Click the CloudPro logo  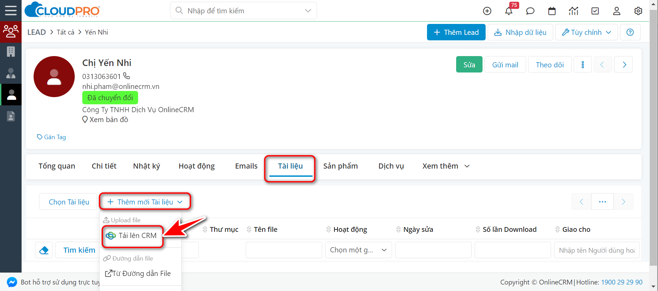click(62, 10)
